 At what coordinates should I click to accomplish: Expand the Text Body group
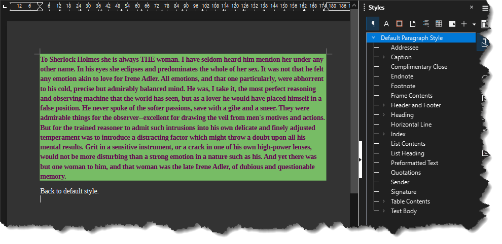click(x=383, y=211)
